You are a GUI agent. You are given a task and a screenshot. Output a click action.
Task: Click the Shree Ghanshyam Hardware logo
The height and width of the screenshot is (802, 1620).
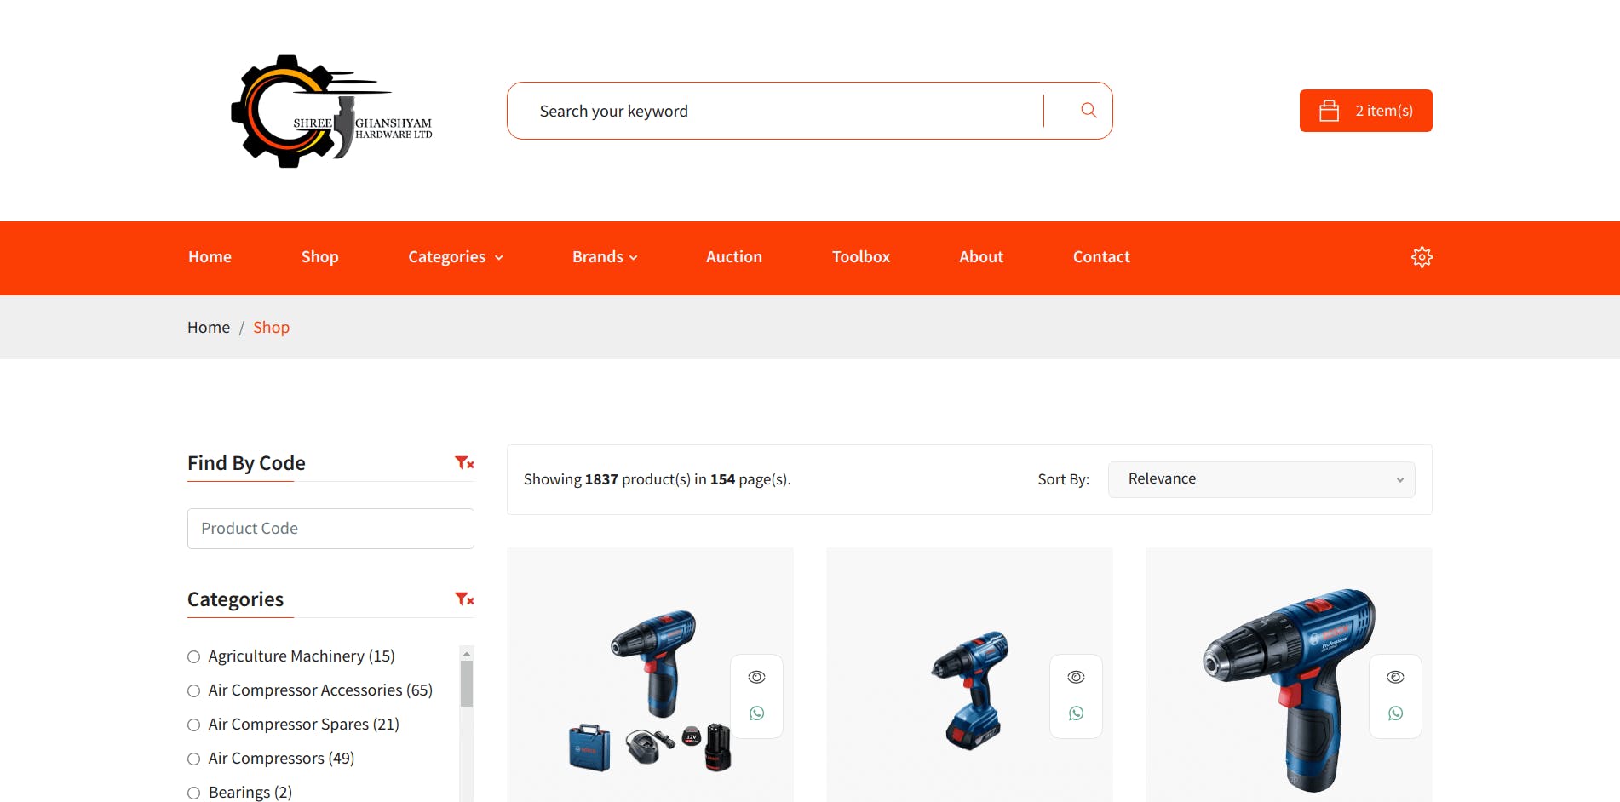331,112
